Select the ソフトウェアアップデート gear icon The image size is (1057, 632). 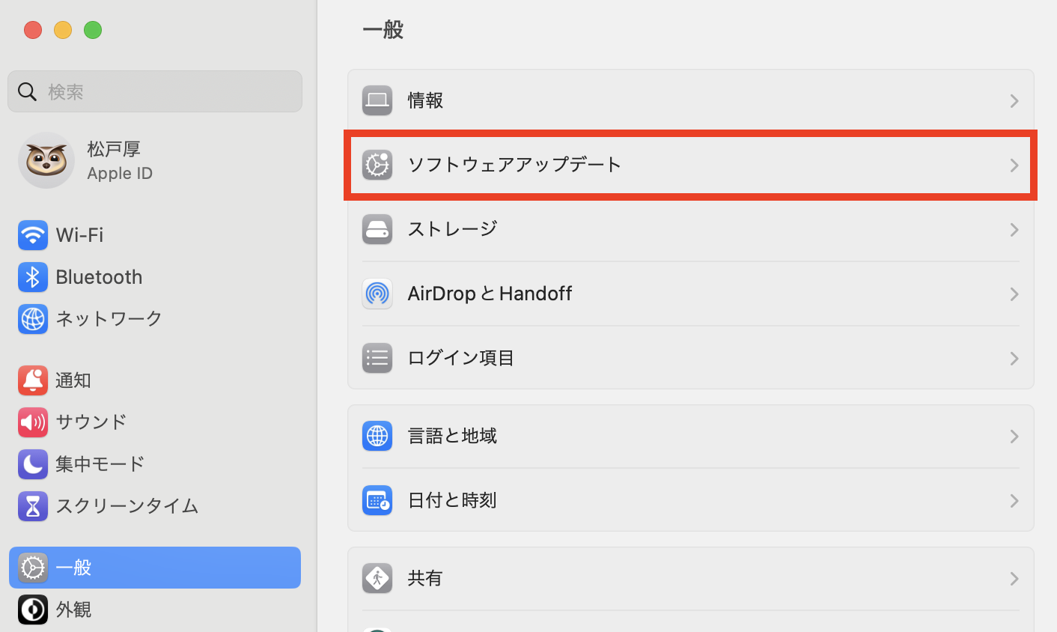377,165
